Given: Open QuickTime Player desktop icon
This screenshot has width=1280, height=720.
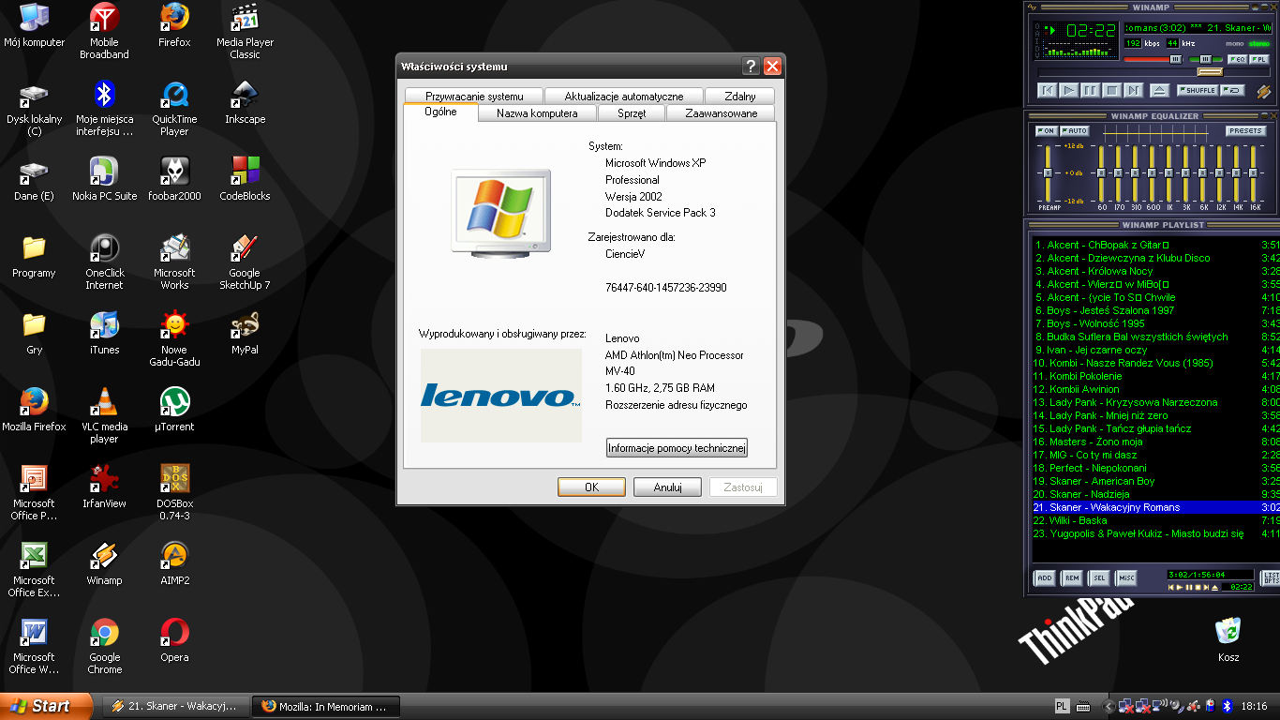Looking at the screenshot, I should 174,109.
